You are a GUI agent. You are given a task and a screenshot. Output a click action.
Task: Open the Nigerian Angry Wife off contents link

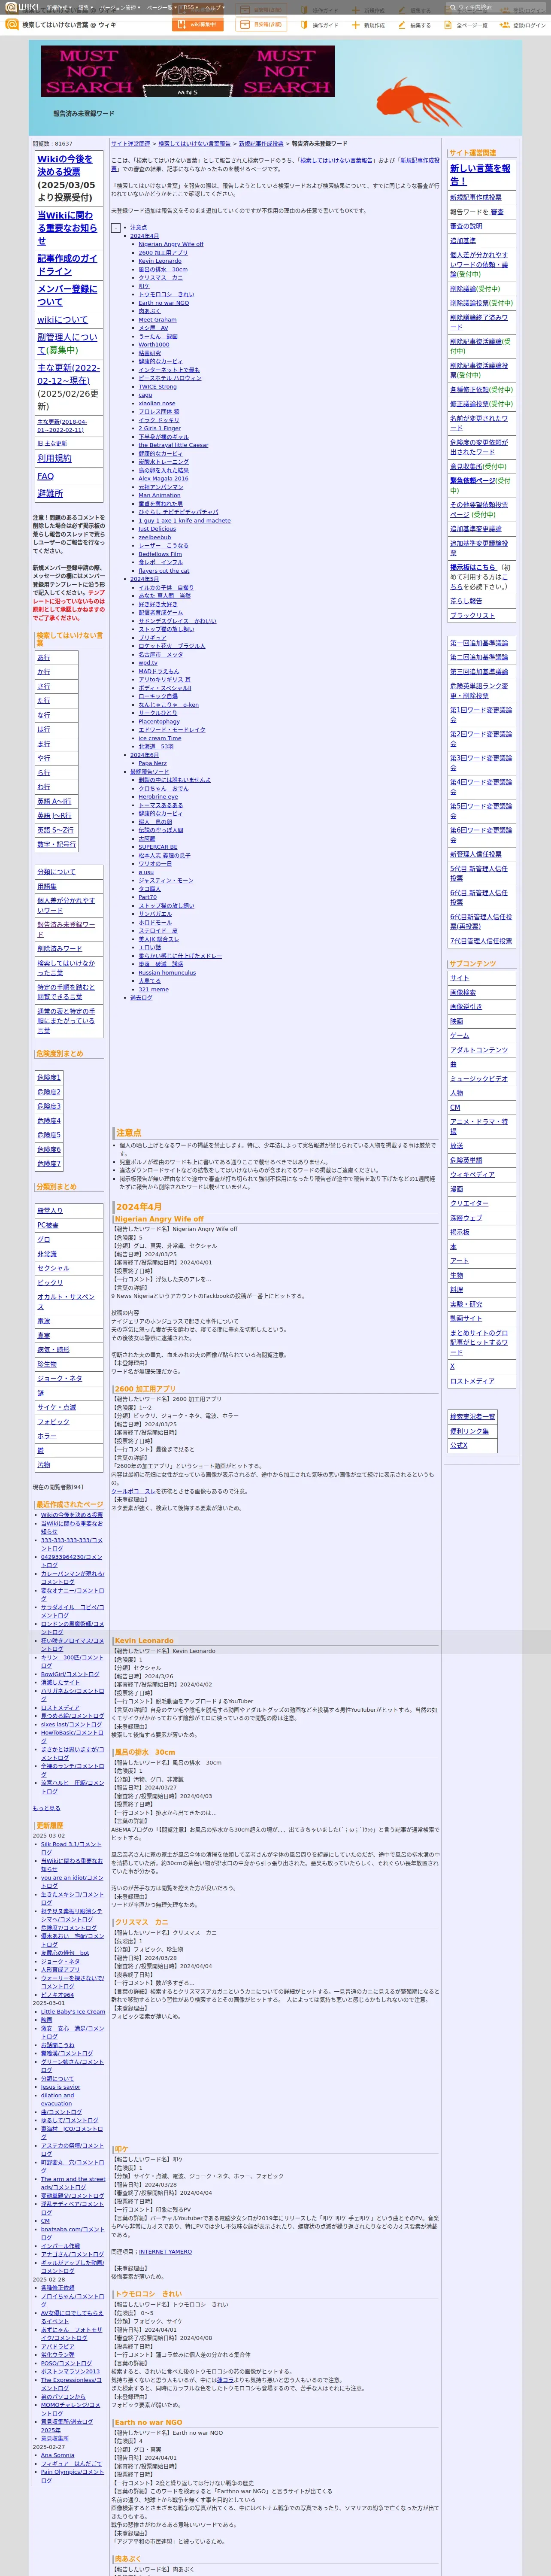pos(171,244)
